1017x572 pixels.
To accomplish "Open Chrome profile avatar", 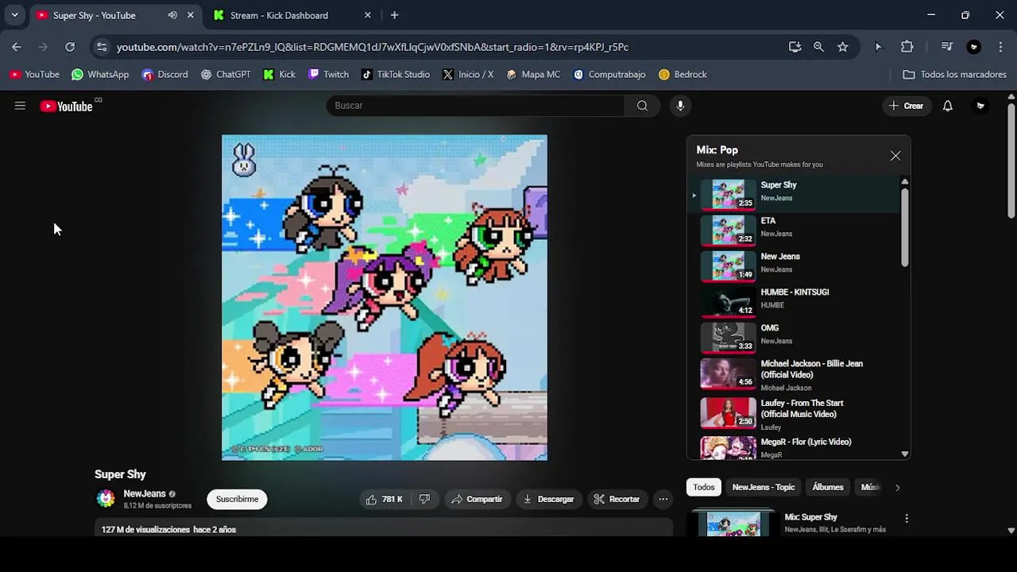I will coord(974,47).
